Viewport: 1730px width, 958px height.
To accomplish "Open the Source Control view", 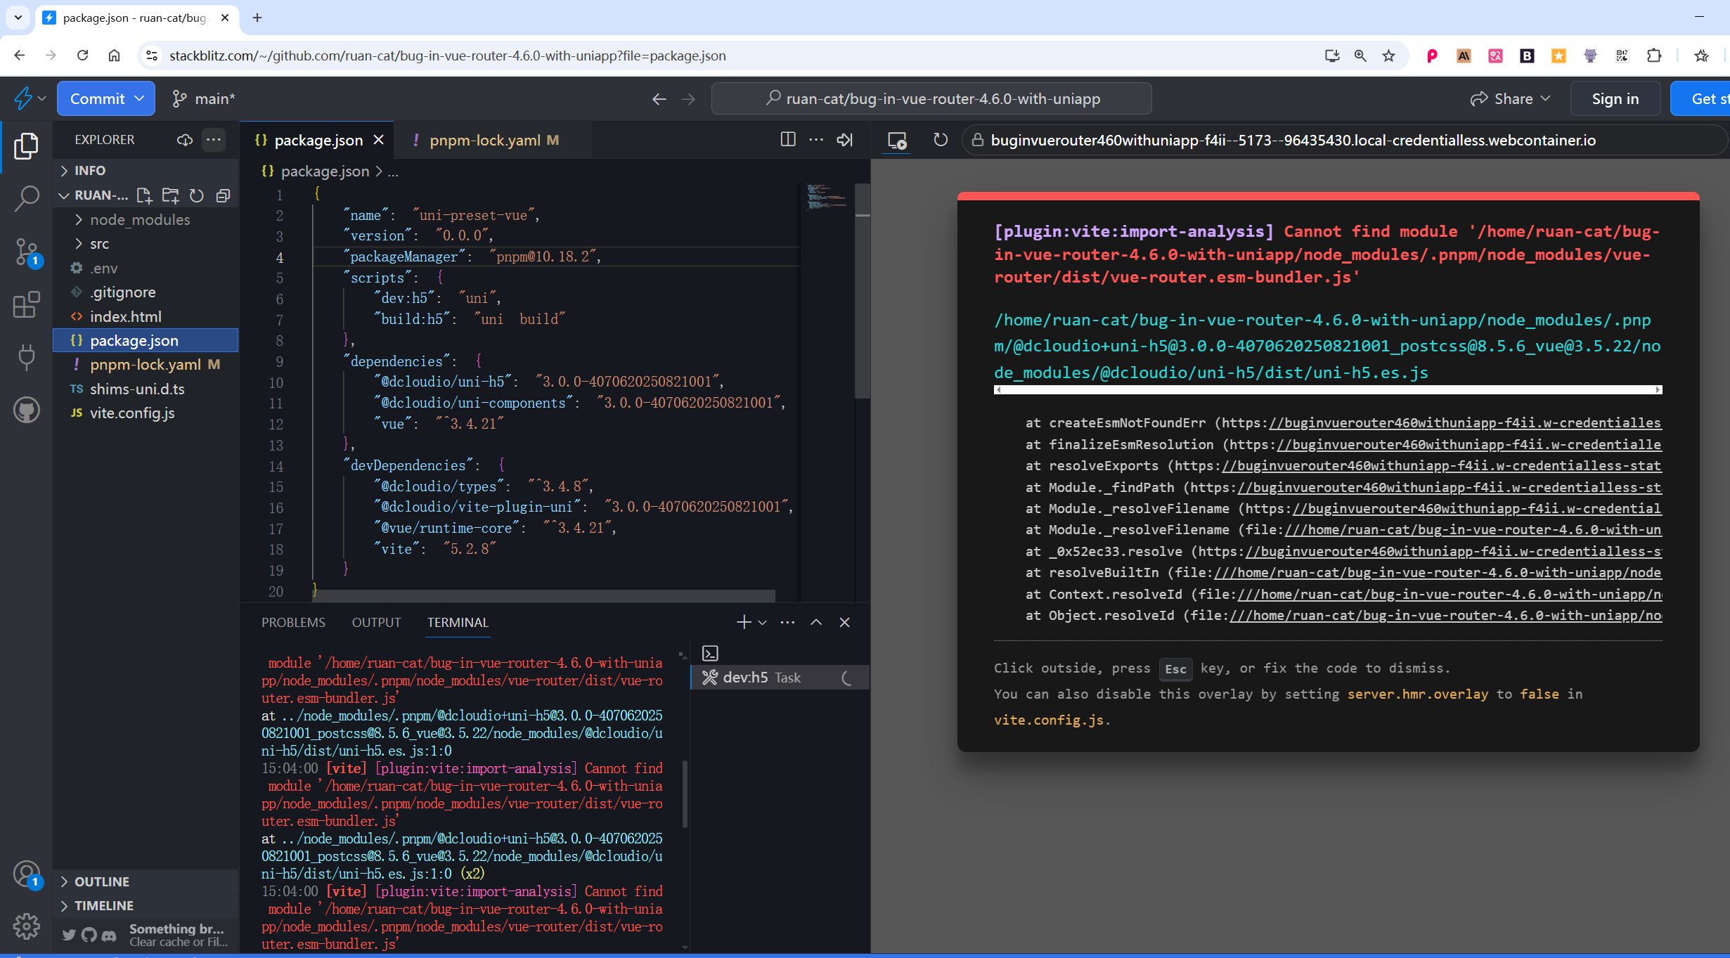I will [26, 251].
